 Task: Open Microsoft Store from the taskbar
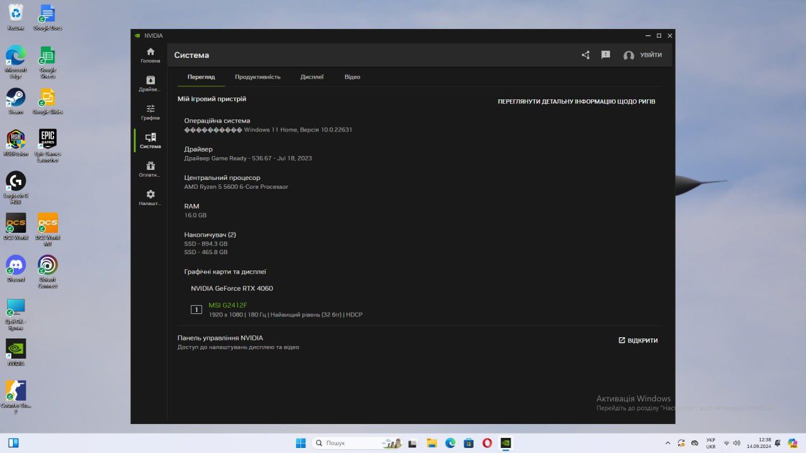click(468, 443)
